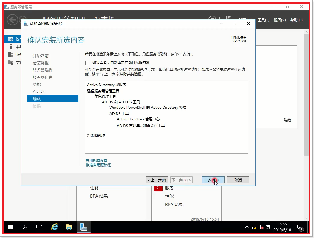
Task: Click the Server Manager vertical scrollbar
Action: point(306,95)
